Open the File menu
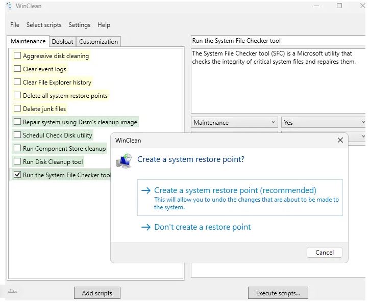Viewport: 370px width, 304px height. click(x=15, y=25)
